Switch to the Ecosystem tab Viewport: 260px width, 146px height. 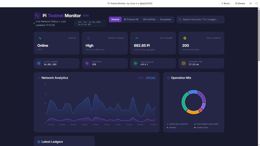166,19
